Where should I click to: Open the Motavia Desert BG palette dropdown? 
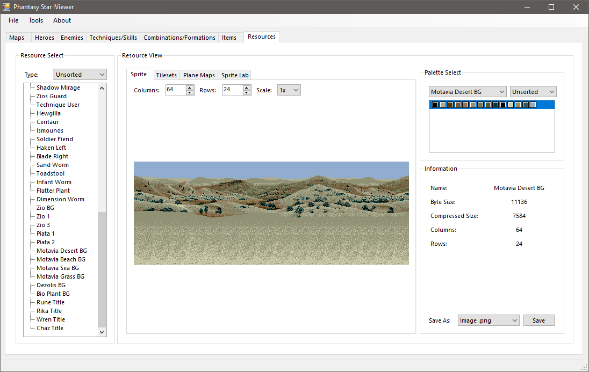(x=468, y=92)
